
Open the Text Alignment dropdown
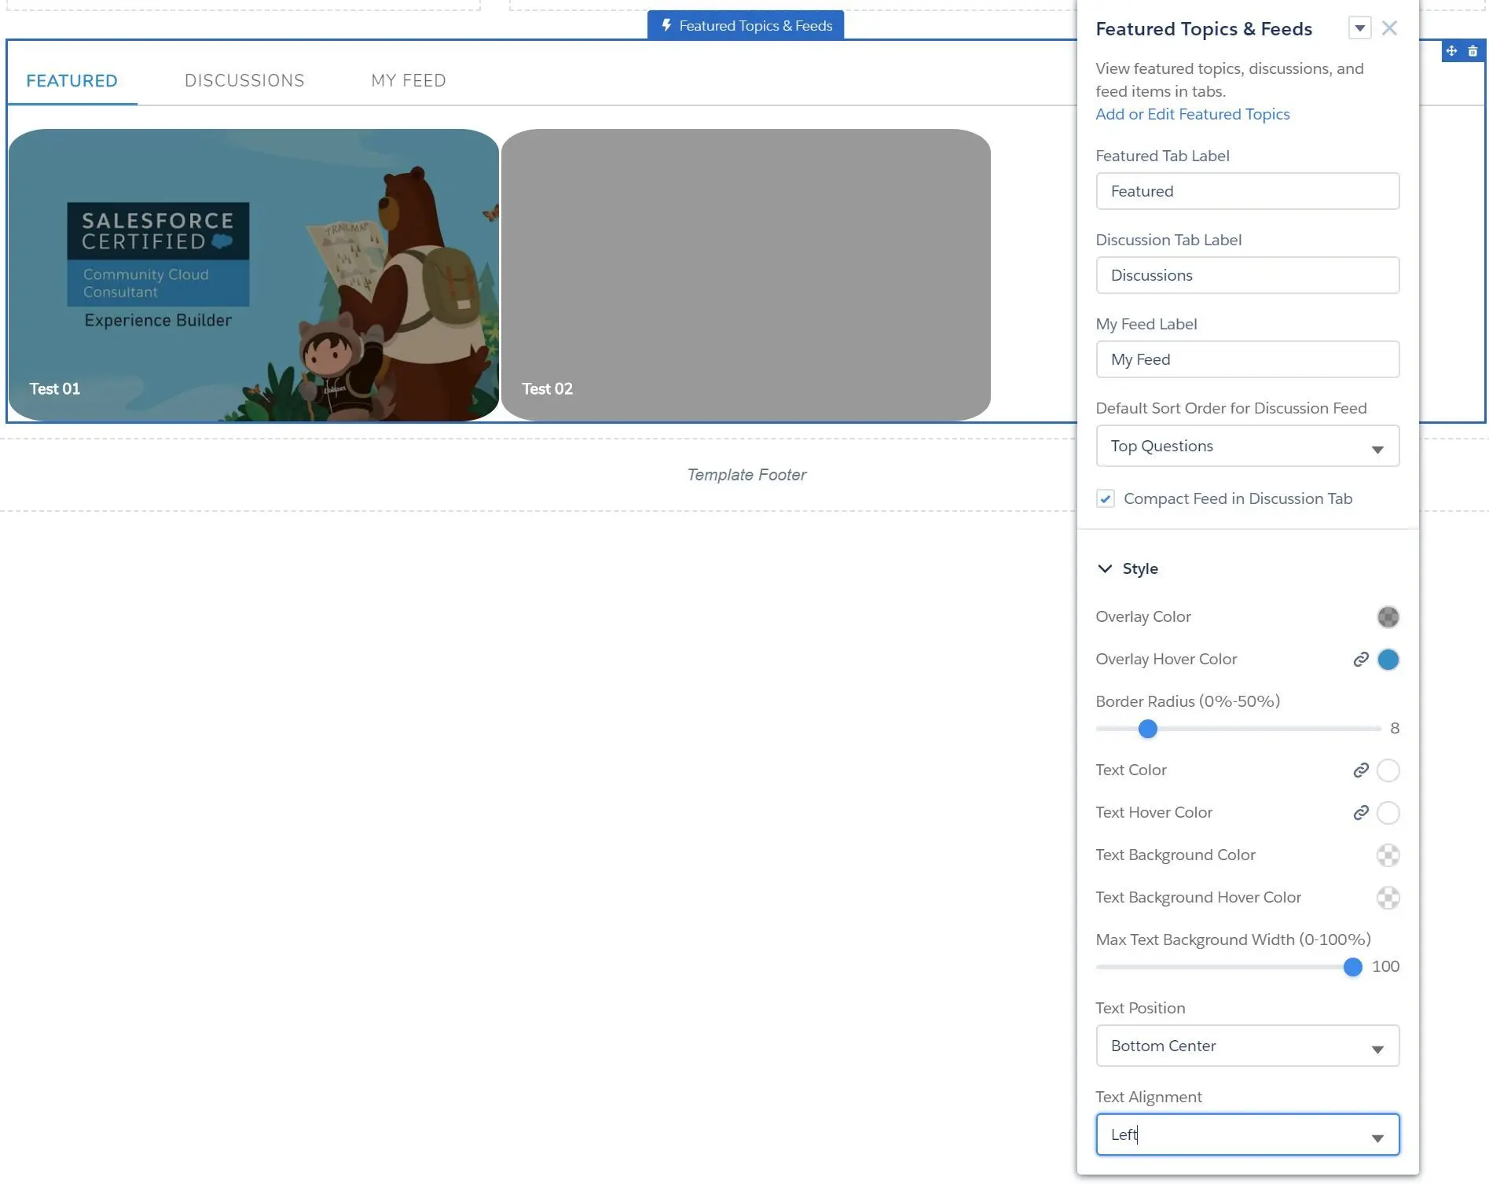[x=1247, y=1134]
